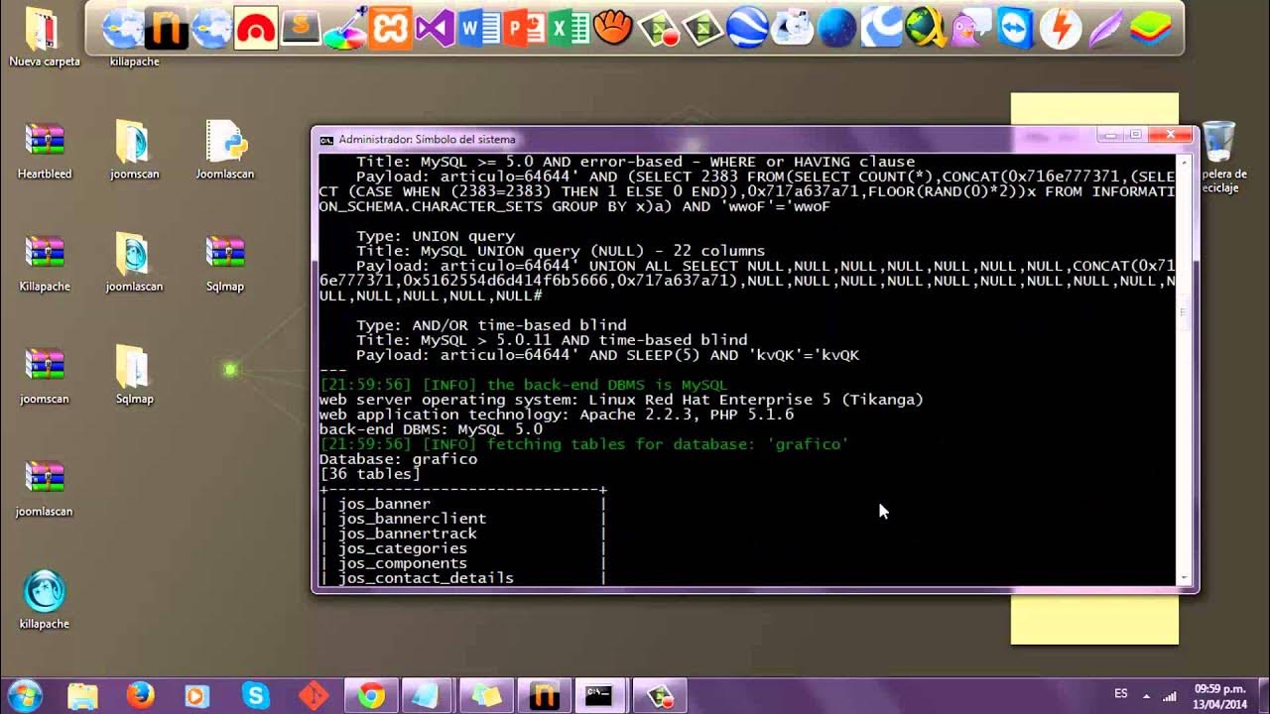Image resolution: width=1270 pixels, height=714 pixels.
Task: Launch the color picker paint app in dock
Action: click(345, 28)
